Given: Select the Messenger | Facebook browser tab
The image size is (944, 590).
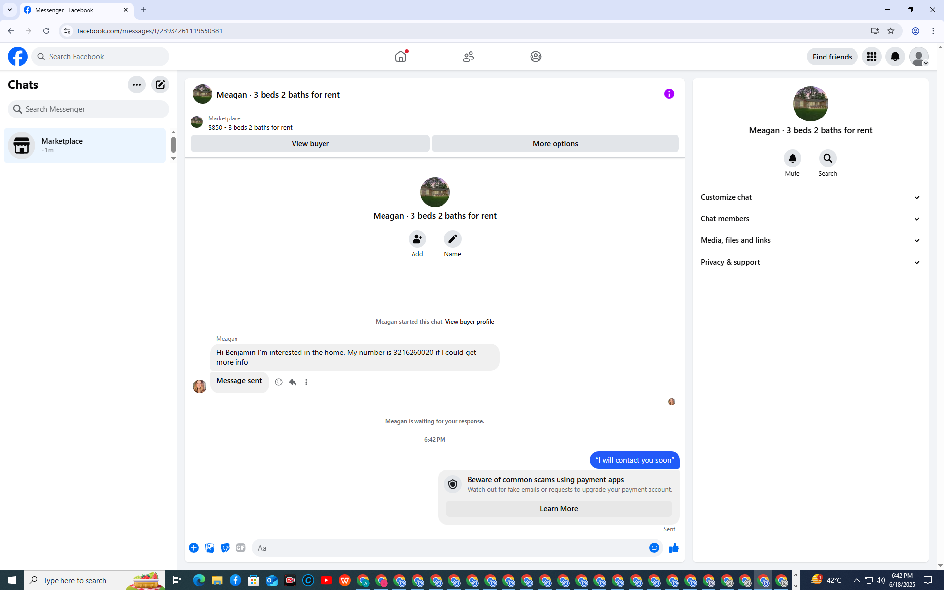Looking at the screenshot, I should click(76, 10).
